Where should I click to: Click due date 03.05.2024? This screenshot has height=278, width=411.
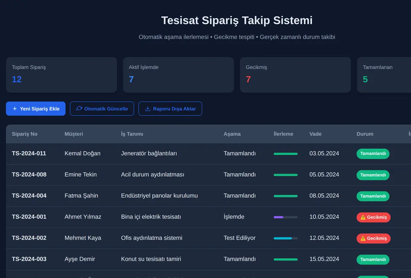click(x=324, y=153)
